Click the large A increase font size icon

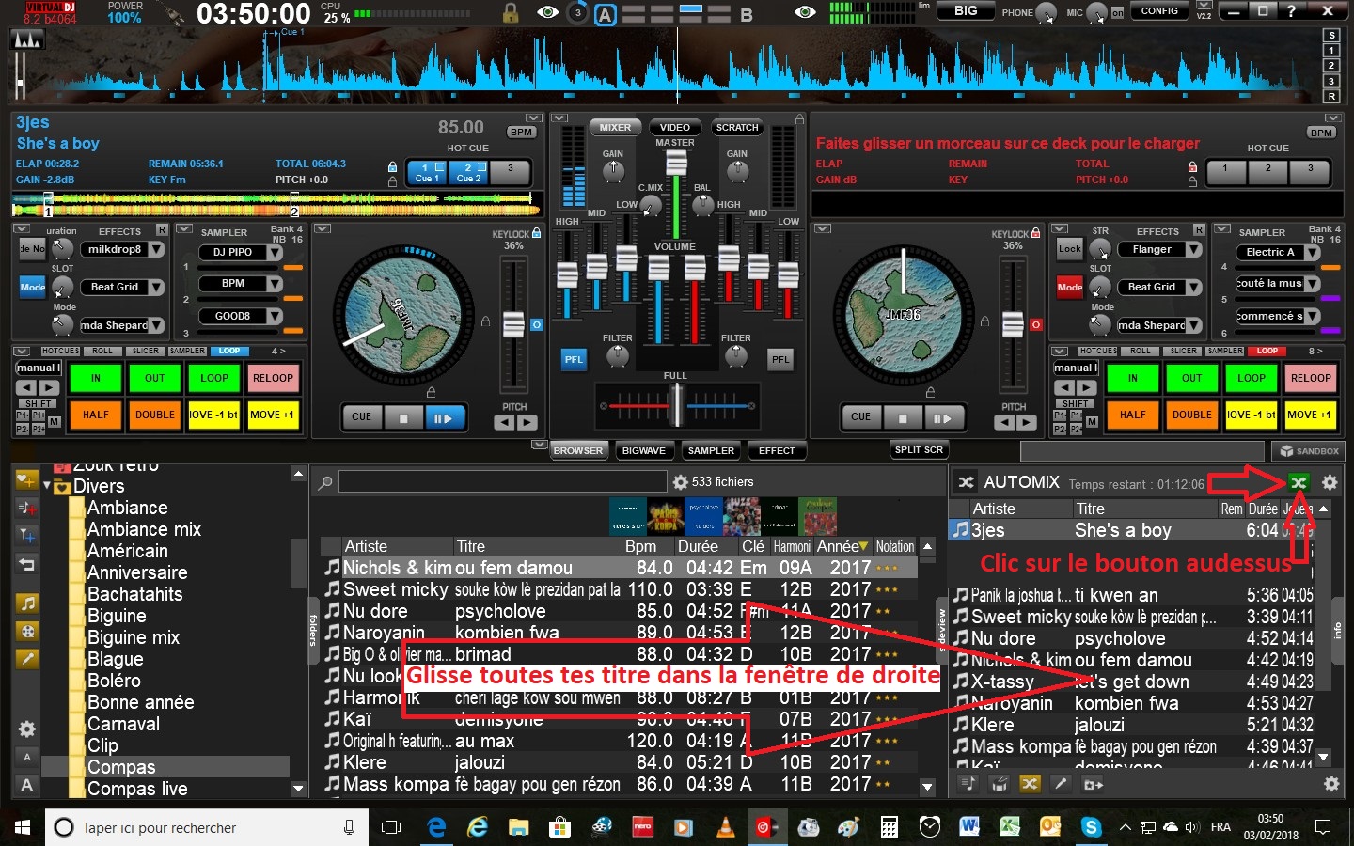[x=27, y=784]
